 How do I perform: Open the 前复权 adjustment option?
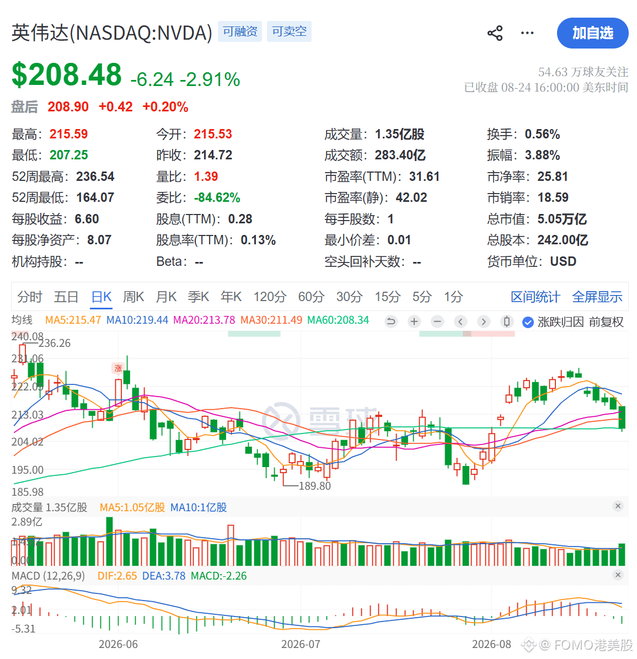[606, 322]
